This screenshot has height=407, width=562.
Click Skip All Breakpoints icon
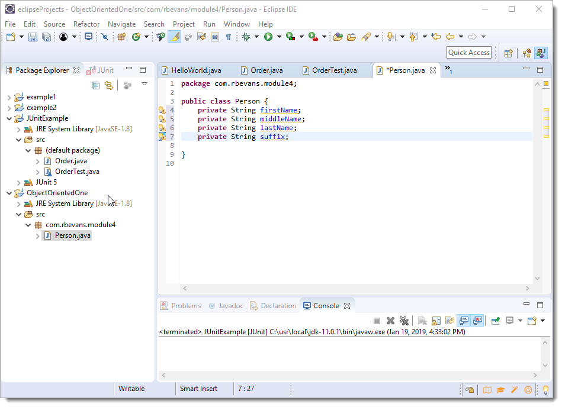[x=105, y=37]
